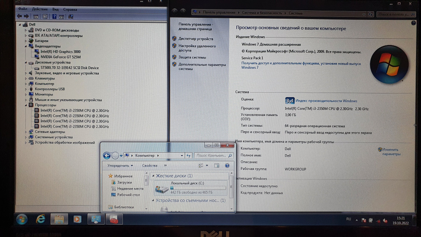Select the Мониторы entry
Screen dimensions: 421x237
point(44,94)
